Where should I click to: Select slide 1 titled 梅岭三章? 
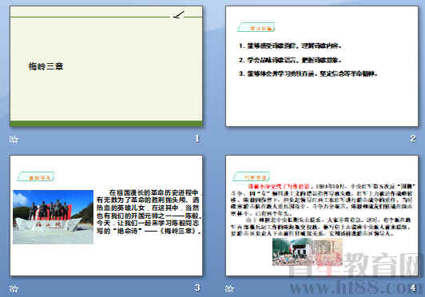[106, 66]
